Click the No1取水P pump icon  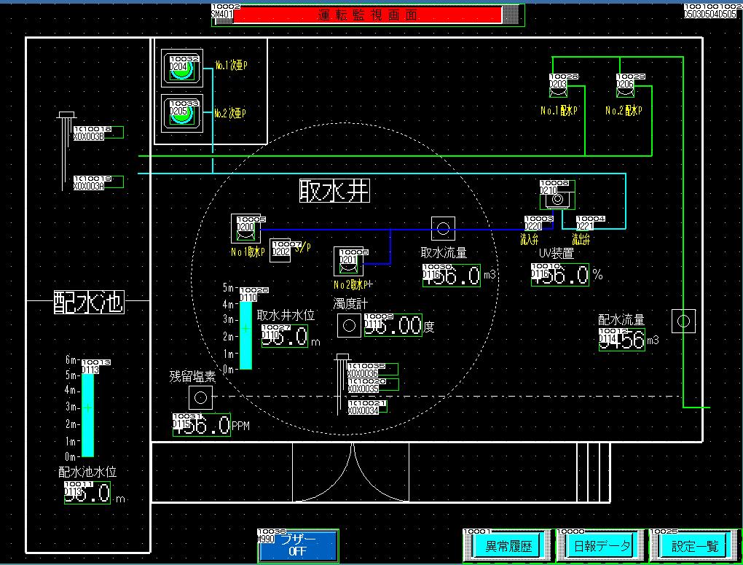[x=245, y=229]
